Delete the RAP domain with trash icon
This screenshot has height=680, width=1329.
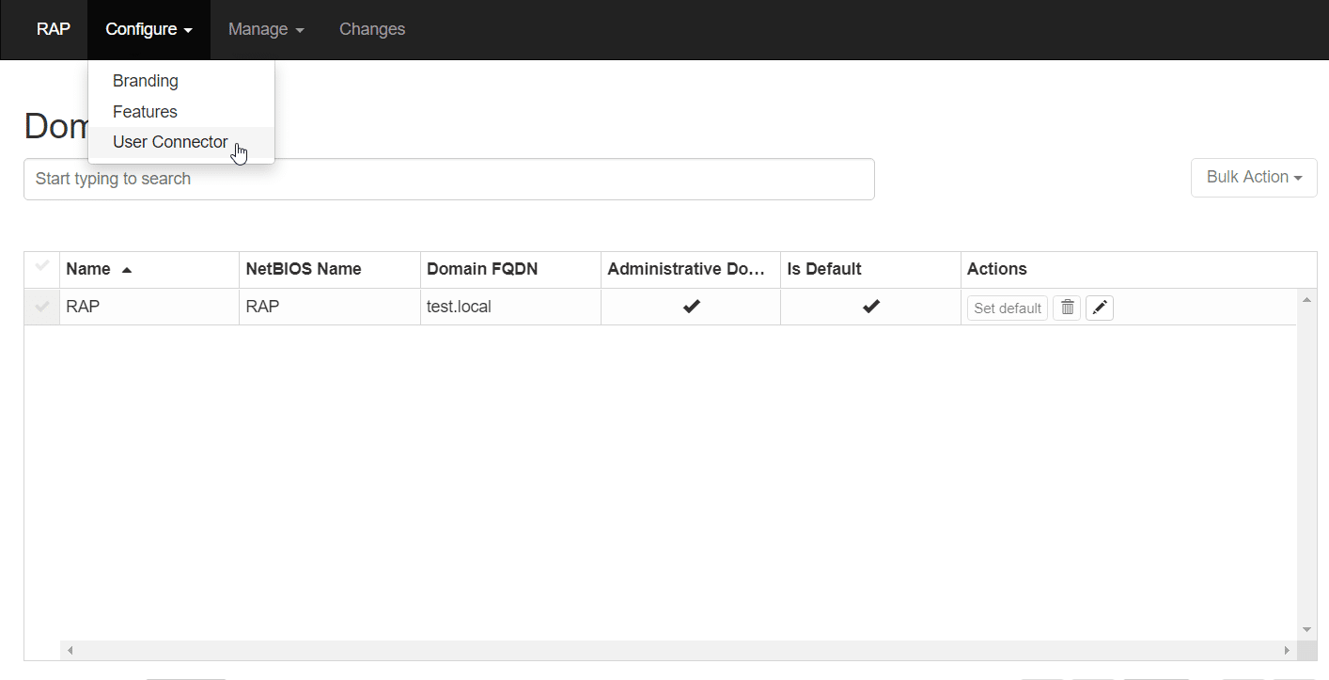pos(1067,308)
